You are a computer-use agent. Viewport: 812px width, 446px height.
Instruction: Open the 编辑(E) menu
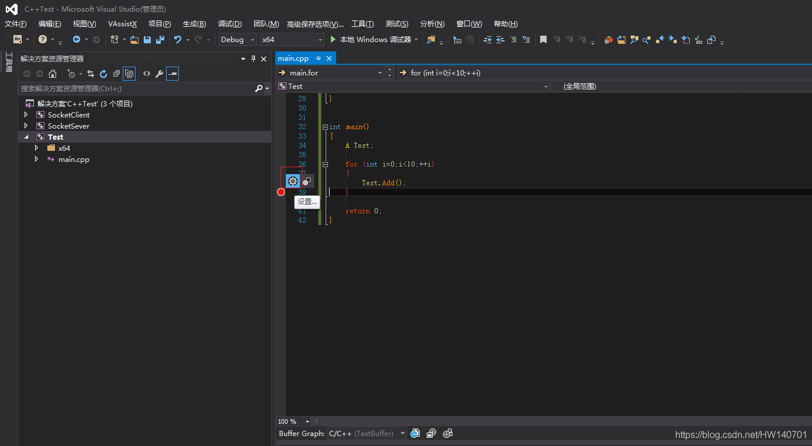50,24
